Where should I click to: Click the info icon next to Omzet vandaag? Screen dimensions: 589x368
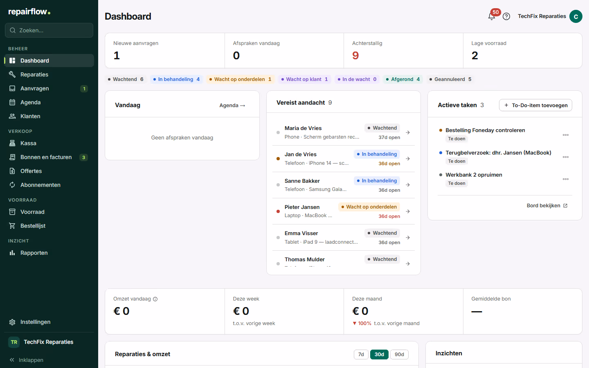click(155, 299)
